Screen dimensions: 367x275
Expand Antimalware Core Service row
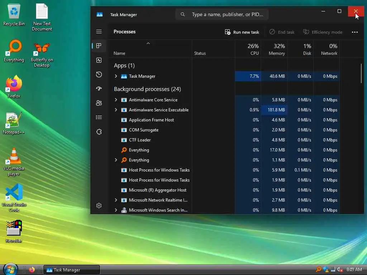pyautogui.click(x=116, y=100)
